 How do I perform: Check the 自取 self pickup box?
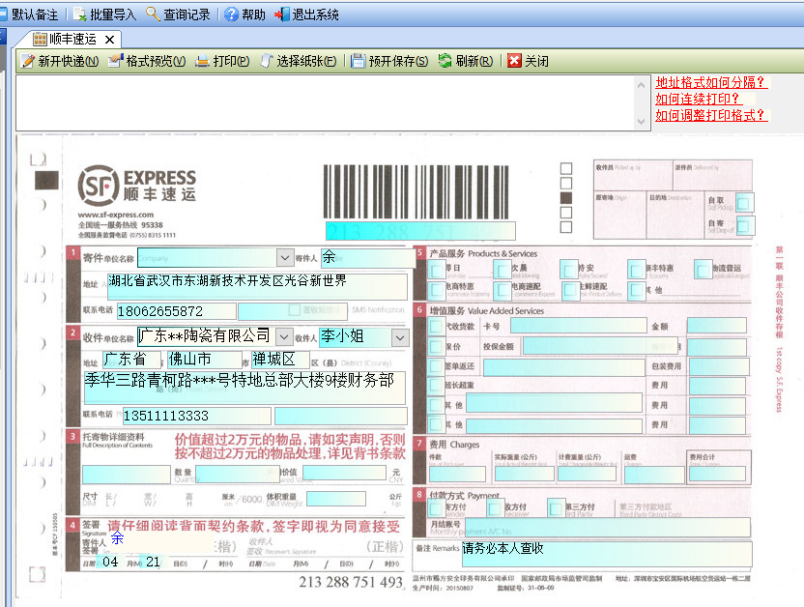[743, 203]
